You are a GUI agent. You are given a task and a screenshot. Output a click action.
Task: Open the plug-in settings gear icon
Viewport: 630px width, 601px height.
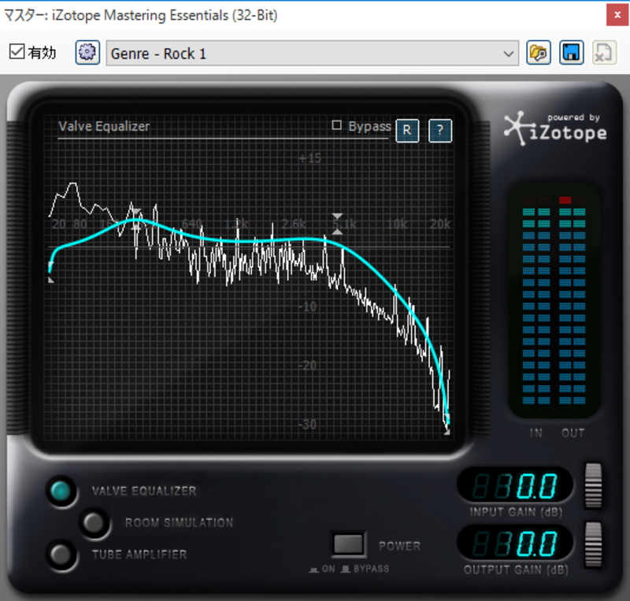coord(87,53)
